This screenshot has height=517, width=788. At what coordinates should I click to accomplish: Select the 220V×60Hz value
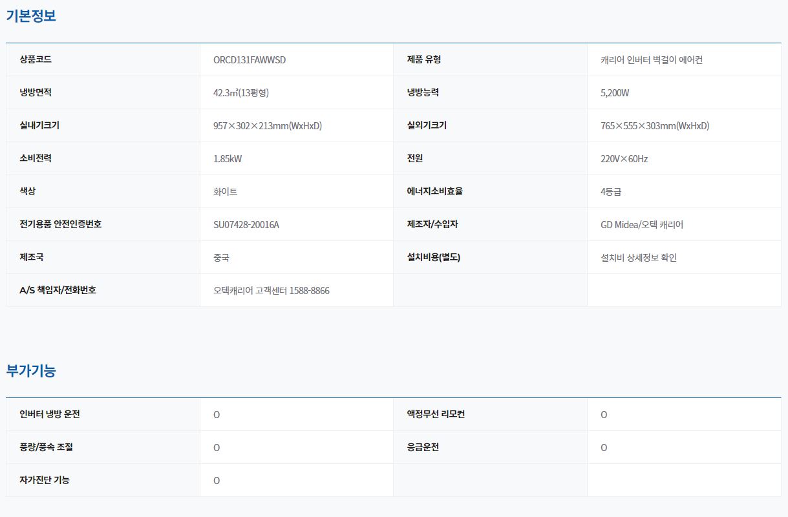pyautogui.click(x=624, y=159)
